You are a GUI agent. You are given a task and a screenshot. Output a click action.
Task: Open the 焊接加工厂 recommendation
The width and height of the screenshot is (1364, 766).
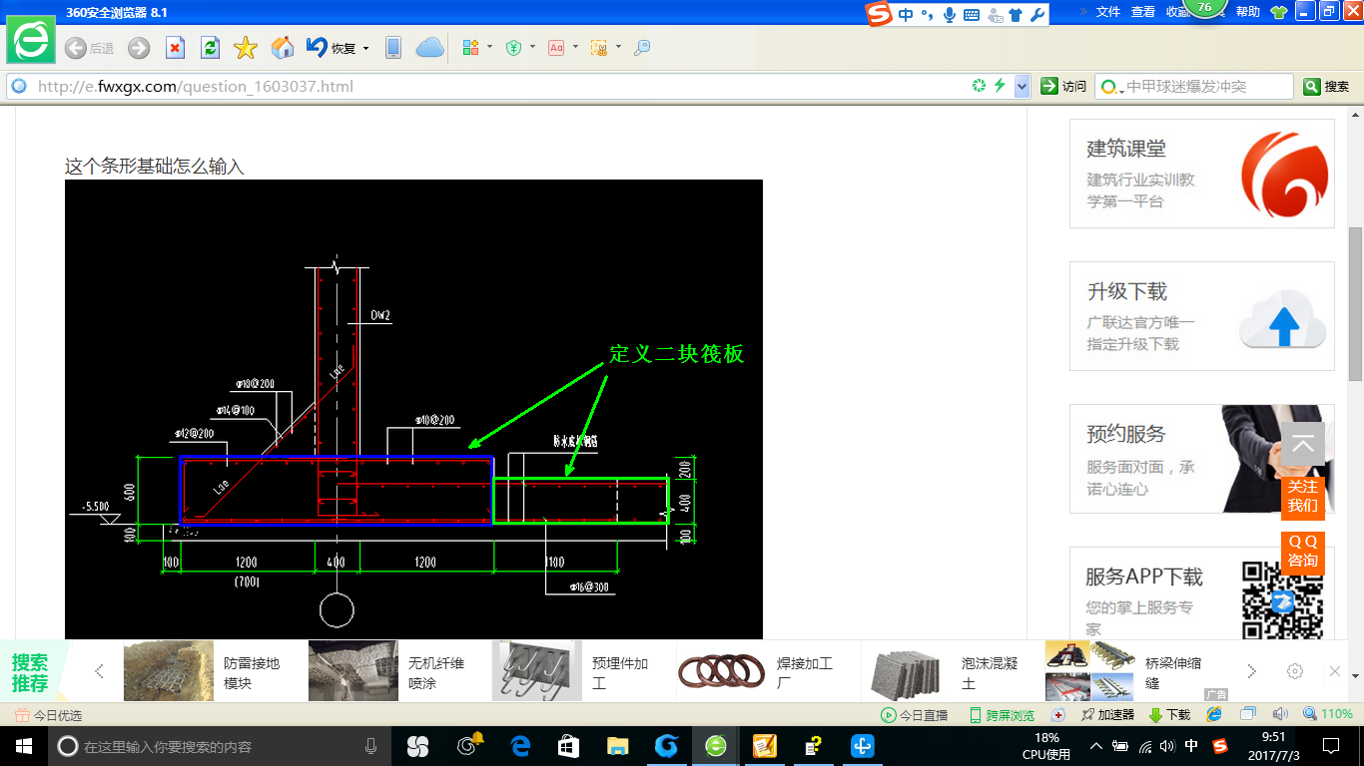point(757,671)
